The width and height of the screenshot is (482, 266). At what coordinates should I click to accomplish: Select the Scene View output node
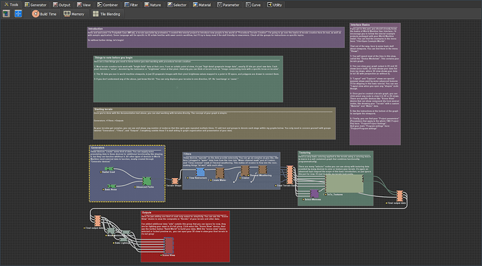pos(169,246)
